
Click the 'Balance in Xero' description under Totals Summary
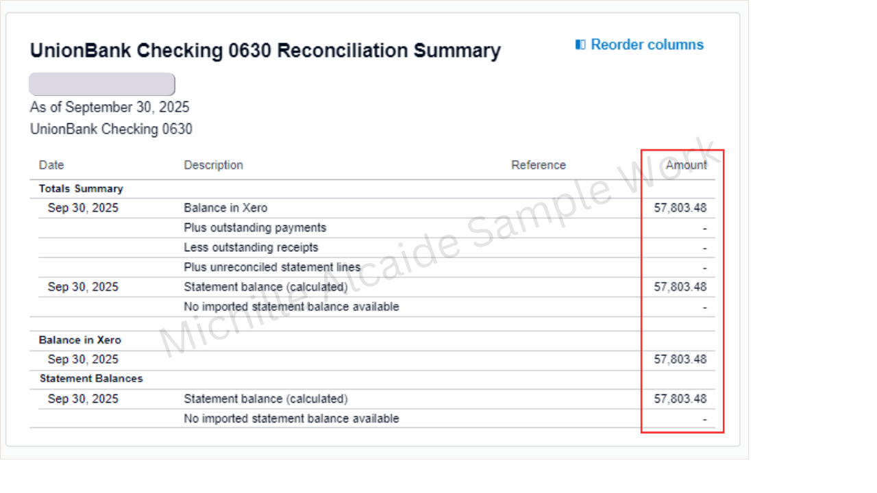(225, 208)
